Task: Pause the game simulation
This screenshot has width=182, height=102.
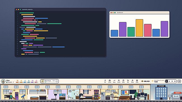Action: click(x=167, y=81)
